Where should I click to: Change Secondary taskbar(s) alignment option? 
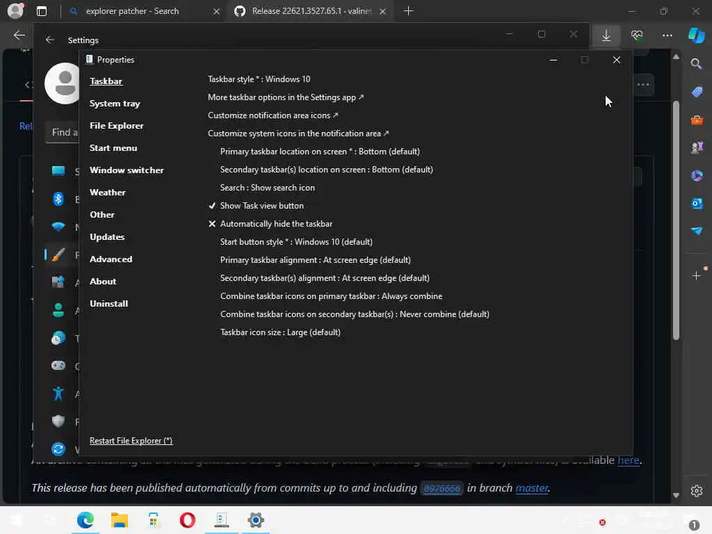[x=325, y=278]
